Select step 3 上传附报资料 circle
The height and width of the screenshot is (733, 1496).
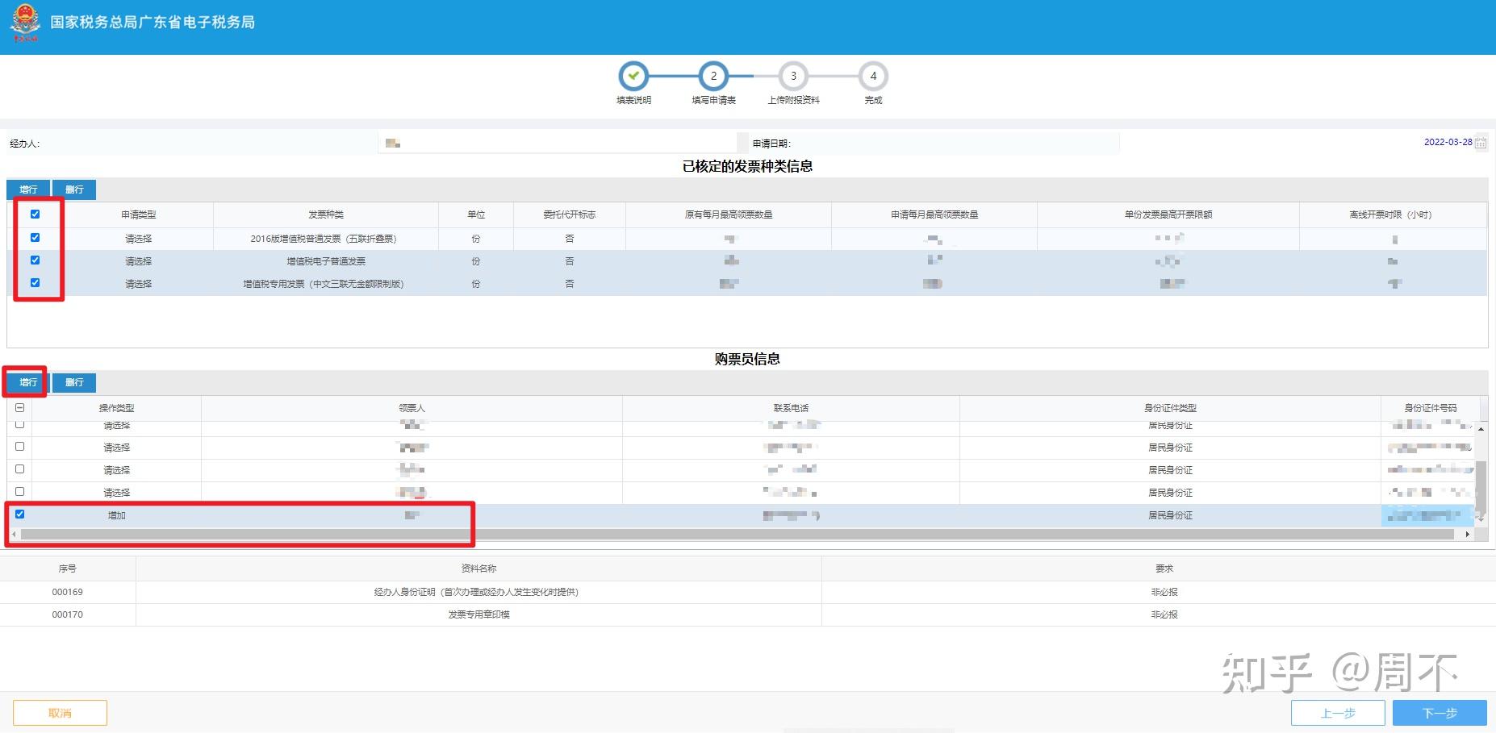[793, 77]
